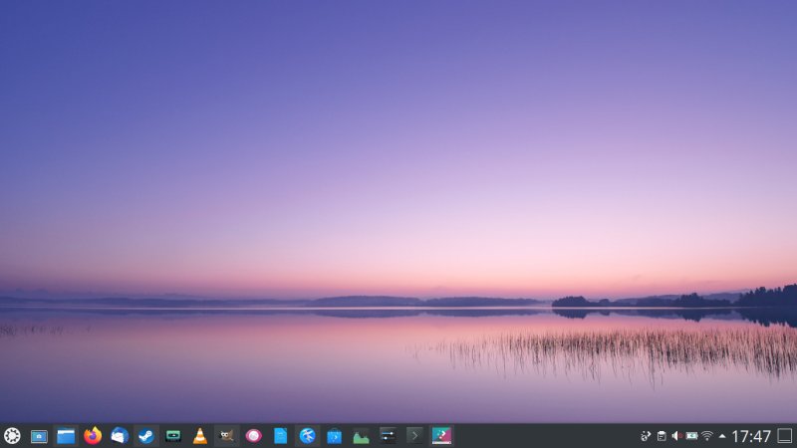Launch Steam from the taskbar

[146, 436]
